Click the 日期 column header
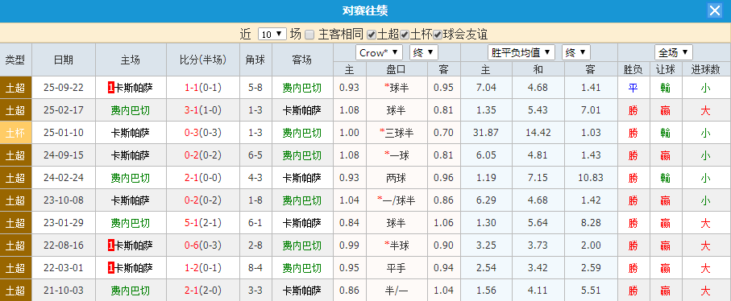Screen dimensions: 731x301 click(64, 60)
